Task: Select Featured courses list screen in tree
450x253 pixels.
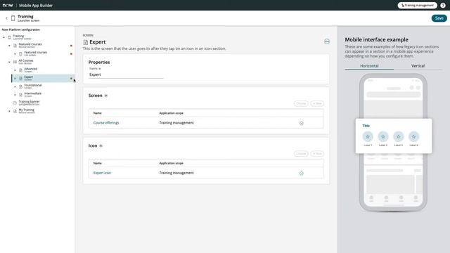Action: click(x=36, y=53)
